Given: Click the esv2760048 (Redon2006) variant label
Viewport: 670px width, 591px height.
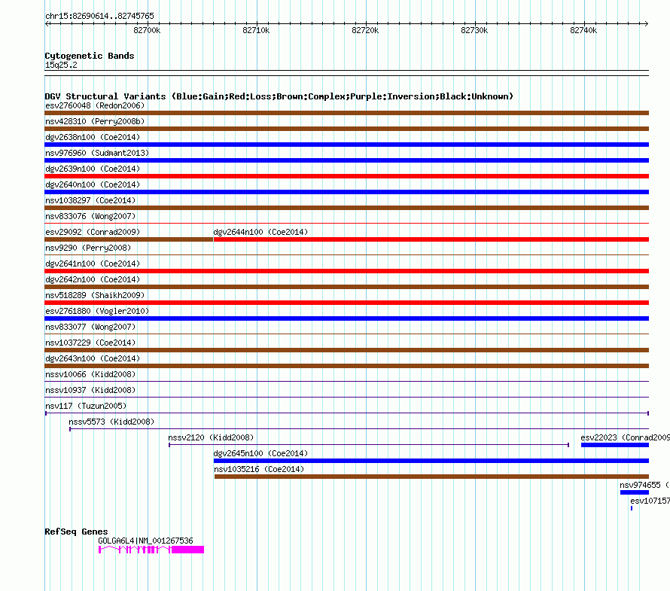Looking at the screenshot, I should pos(95,105).
